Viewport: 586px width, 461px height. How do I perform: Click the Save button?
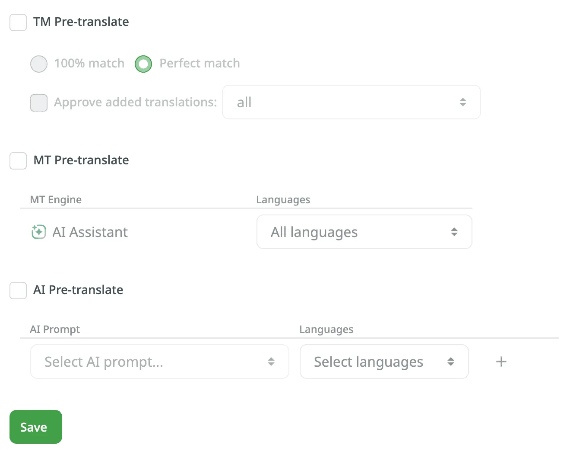35,427
